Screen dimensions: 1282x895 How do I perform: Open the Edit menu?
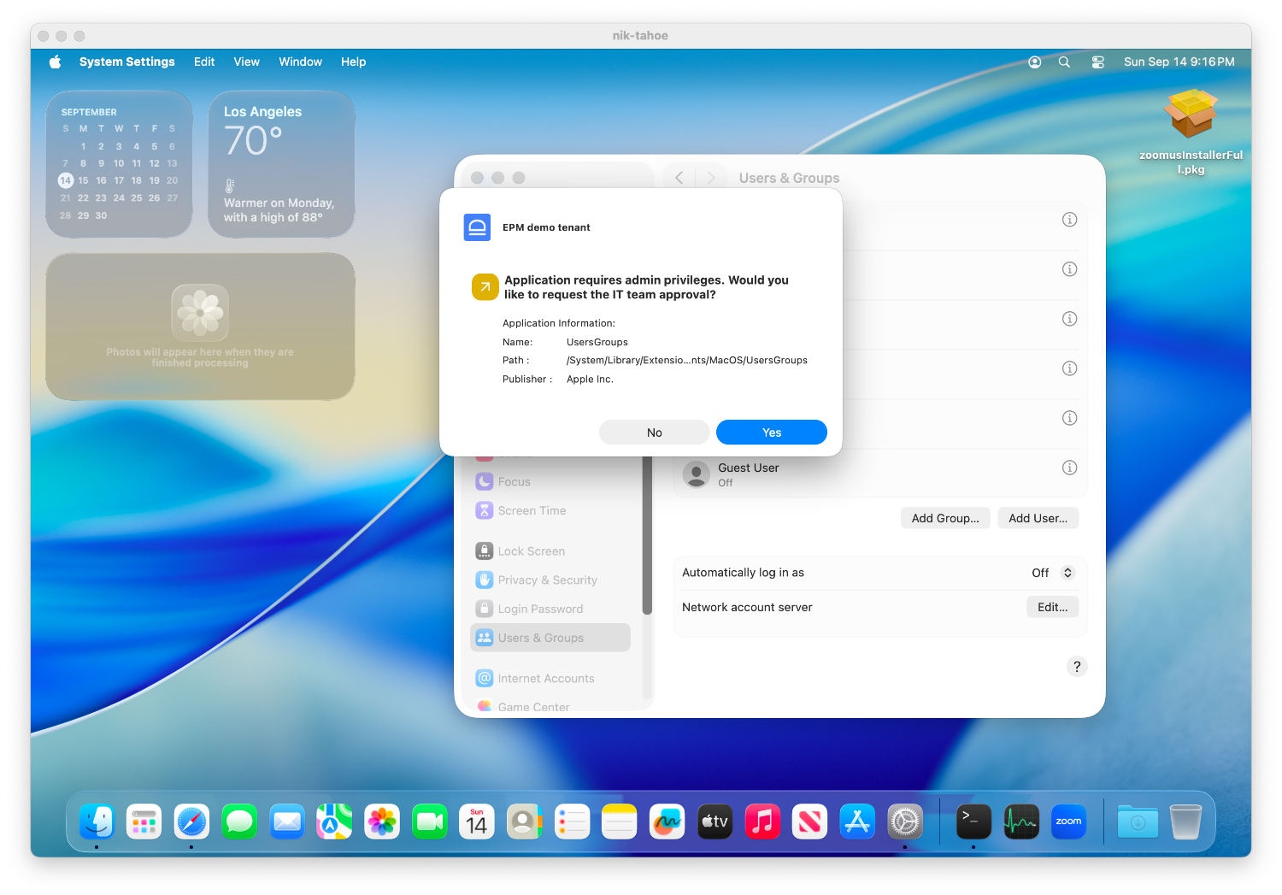[x=204, y=62]
